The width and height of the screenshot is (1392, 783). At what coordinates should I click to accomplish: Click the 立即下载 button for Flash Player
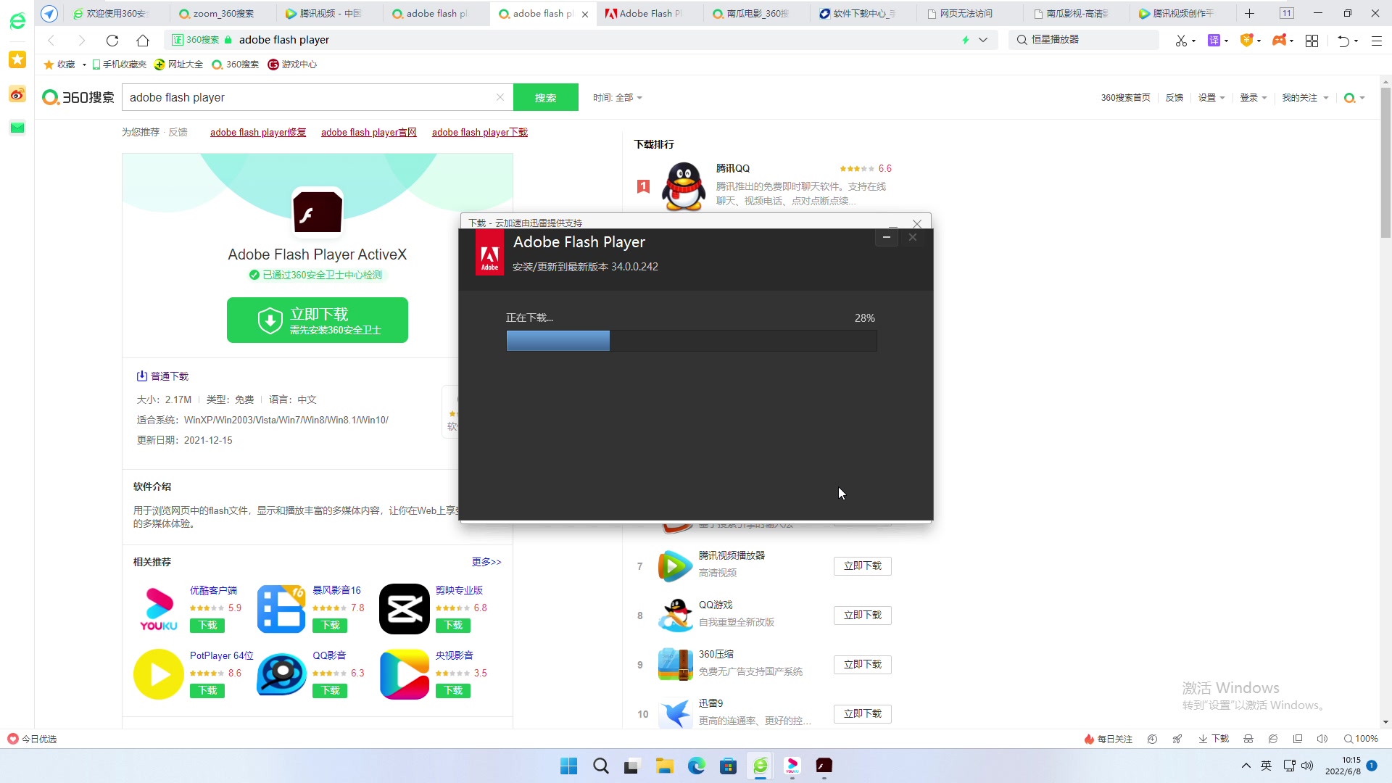pyautogui.click(x=318, y=320)
